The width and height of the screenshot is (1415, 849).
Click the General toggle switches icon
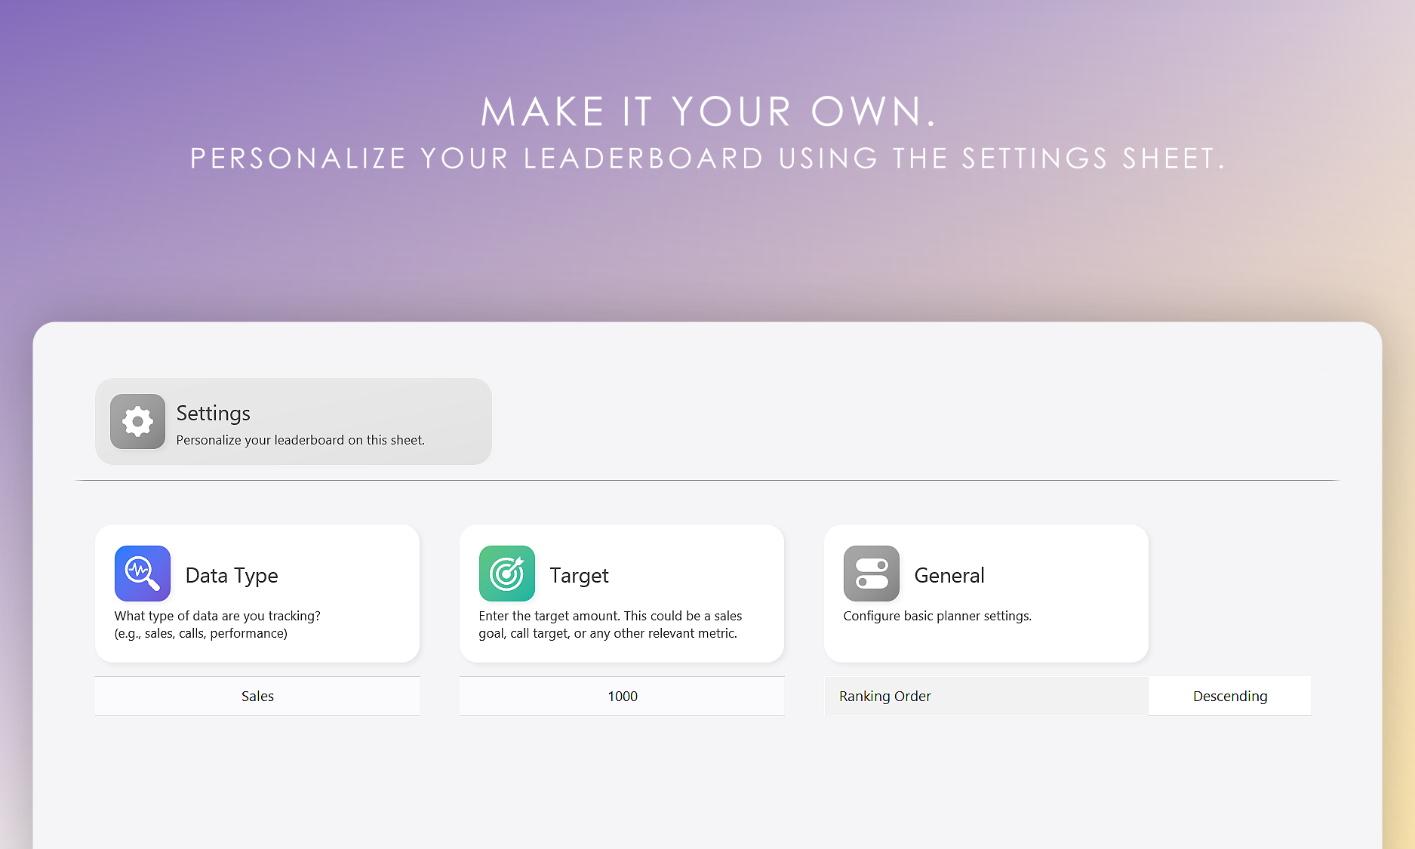872,574
